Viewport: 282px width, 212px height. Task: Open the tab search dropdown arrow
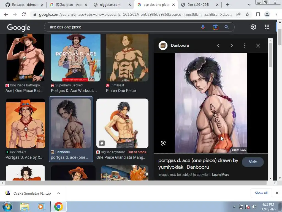(x=249, y=5)
